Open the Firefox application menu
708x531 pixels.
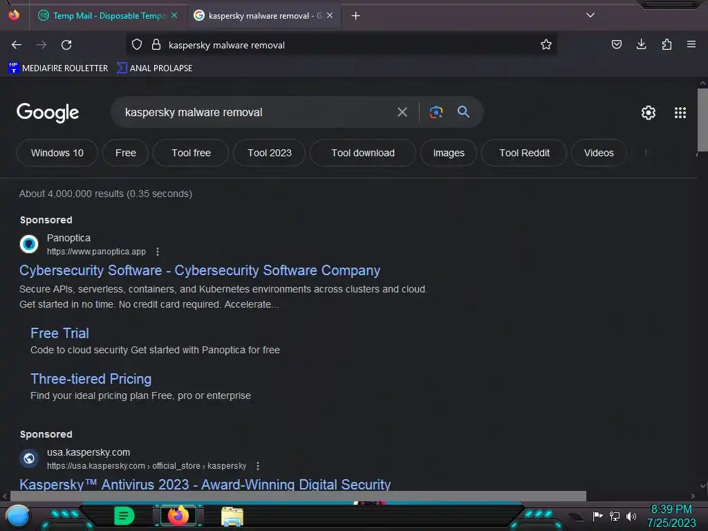[691, 44]
